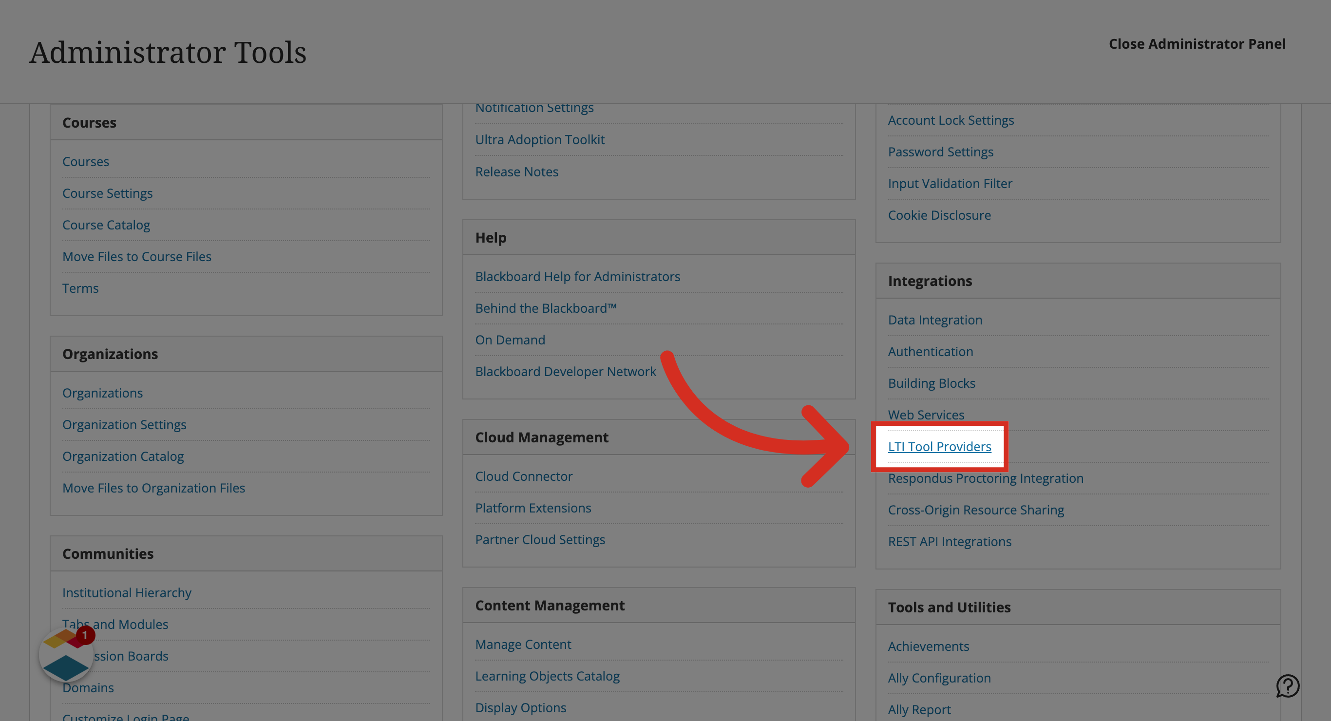Viewport: 1331px width, 721px height.
Task: Open Move Files to Course Files
Action: click(x=137, y=256)
